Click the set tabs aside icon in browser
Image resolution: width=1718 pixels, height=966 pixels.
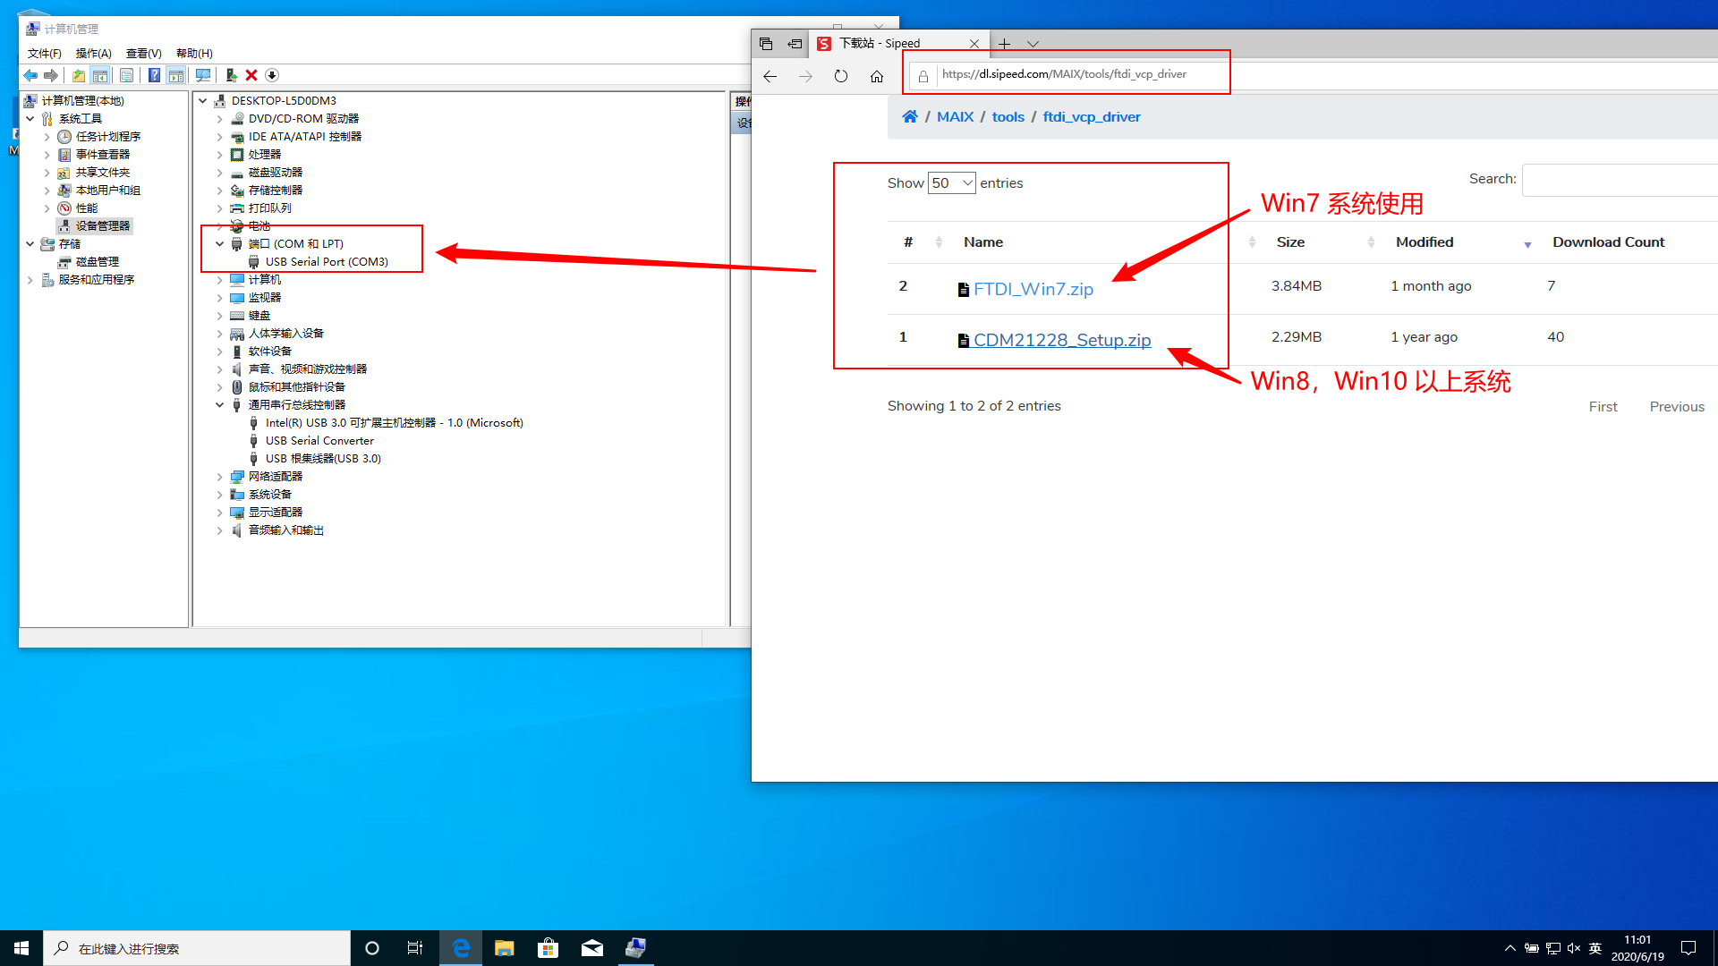tap(795, 44)
